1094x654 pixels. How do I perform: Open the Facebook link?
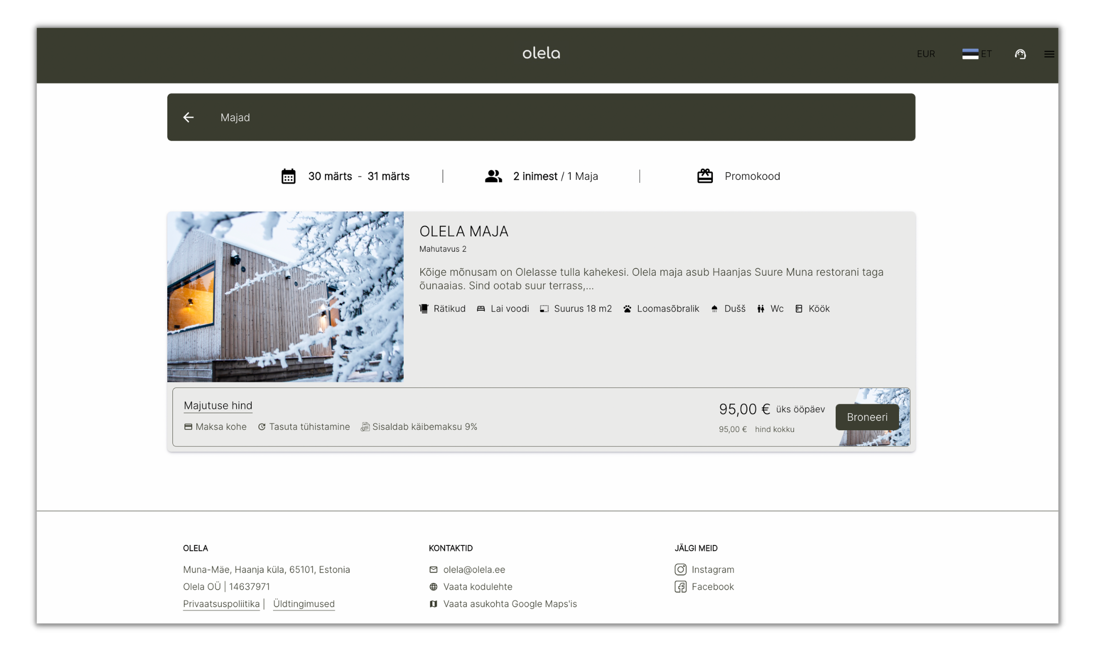[x=713, y=587]
